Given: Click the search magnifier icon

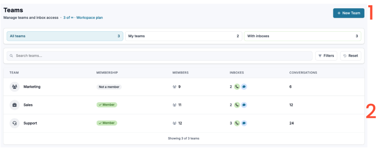Looking at the screenshot, I should point(11,56).
